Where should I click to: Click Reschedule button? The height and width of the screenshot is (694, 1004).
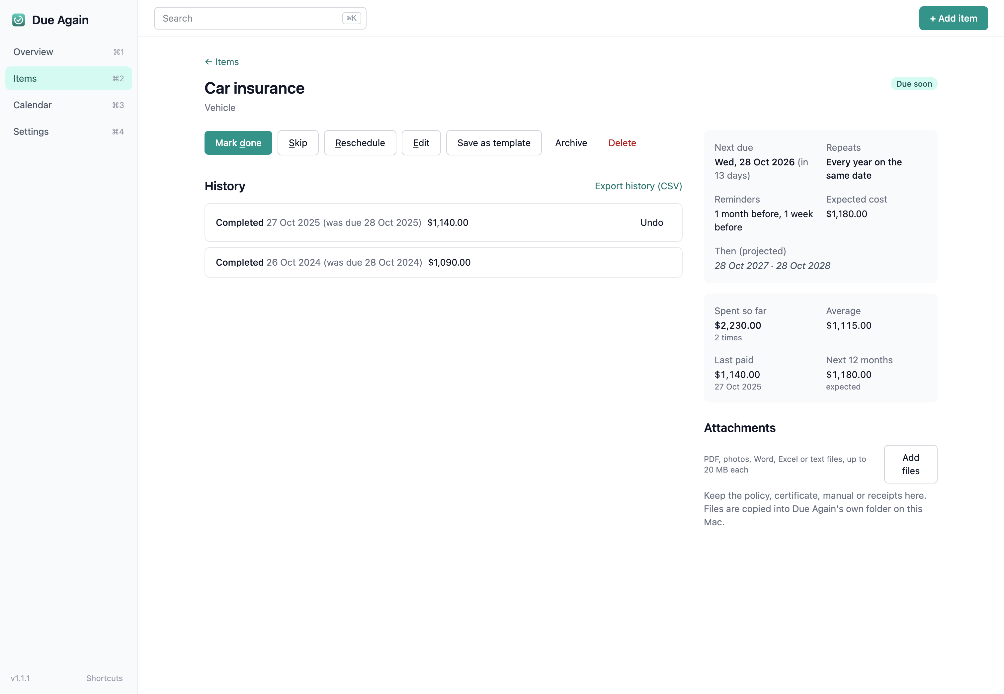click(x=360, y=143)
